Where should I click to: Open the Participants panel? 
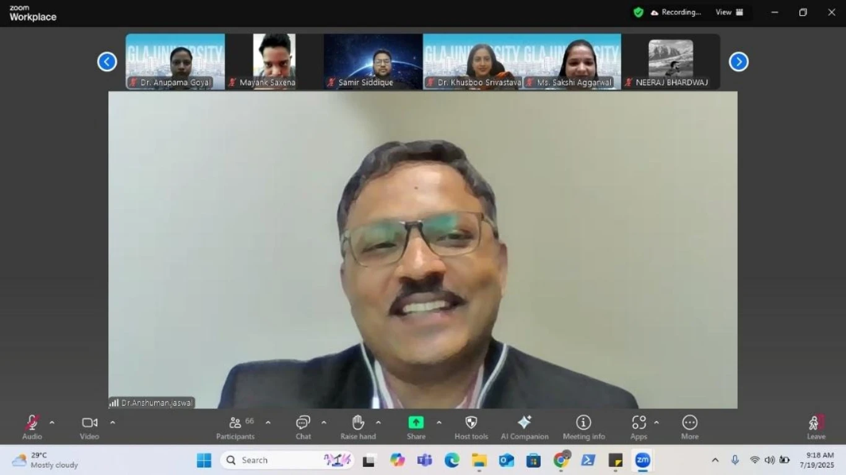pos(235,427)
